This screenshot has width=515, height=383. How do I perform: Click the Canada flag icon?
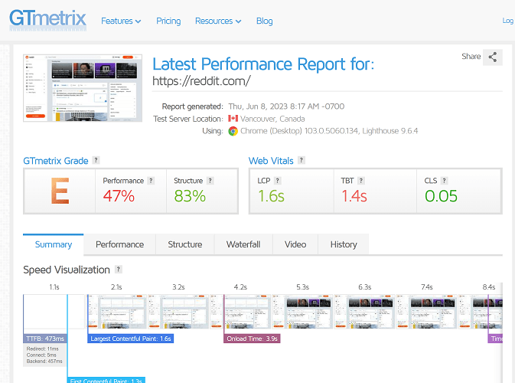coord(233,119)
